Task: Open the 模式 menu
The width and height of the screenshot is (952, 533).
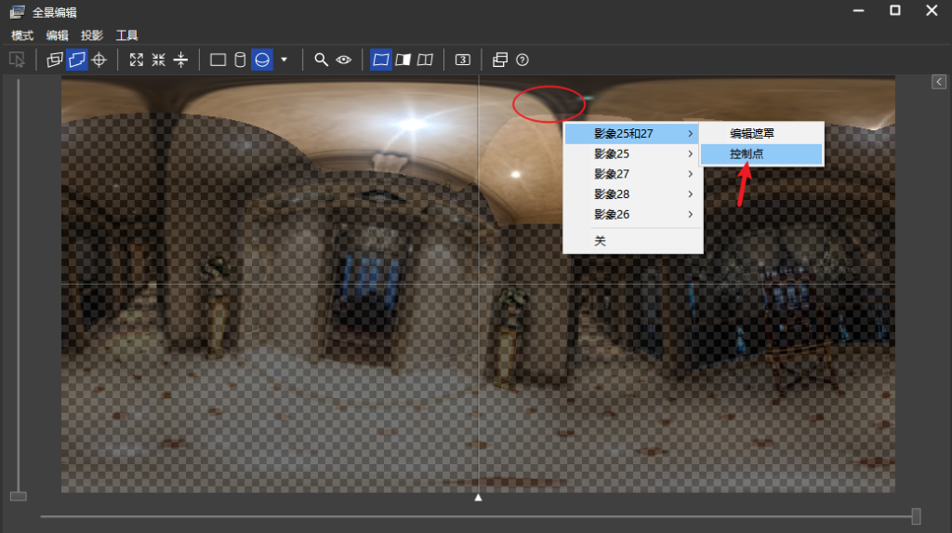Action: click(22, 35)
